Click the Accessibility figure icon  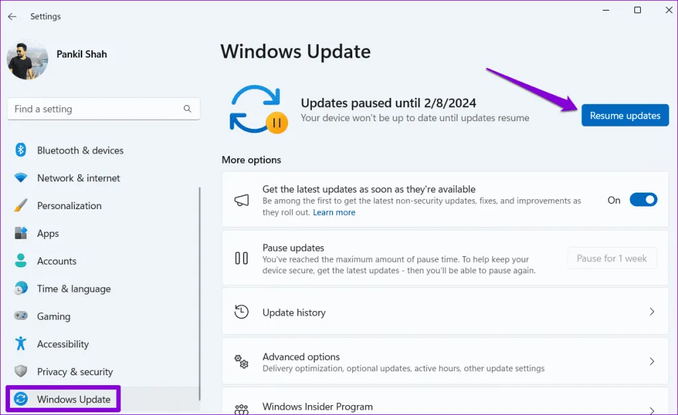tap(21, 344)
